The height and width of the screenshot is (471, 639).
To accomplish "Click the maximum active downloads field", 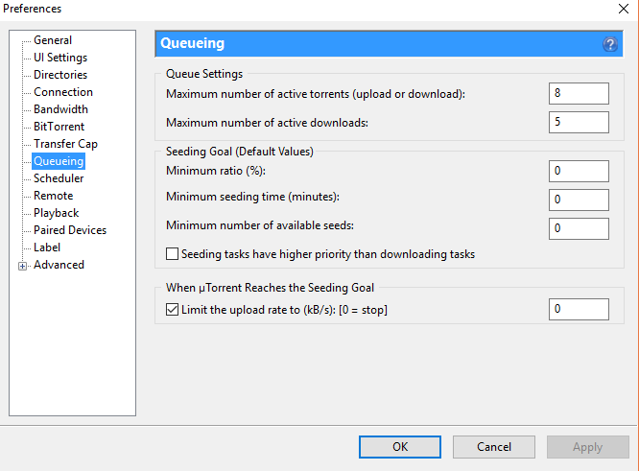I will (x=579, y=122).
